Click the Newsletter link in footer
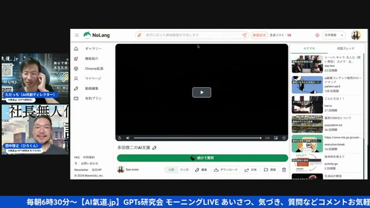The width and height of the screenshot is (370, 208). pos(81,170)
